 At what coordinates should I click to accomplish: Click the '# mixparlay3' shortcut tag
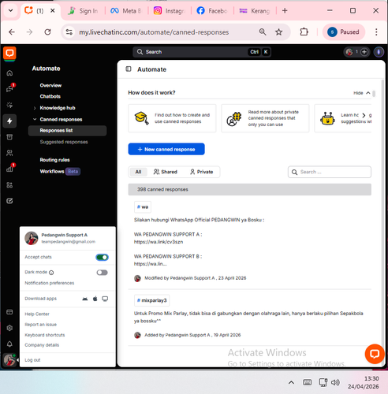click(151, 300)
